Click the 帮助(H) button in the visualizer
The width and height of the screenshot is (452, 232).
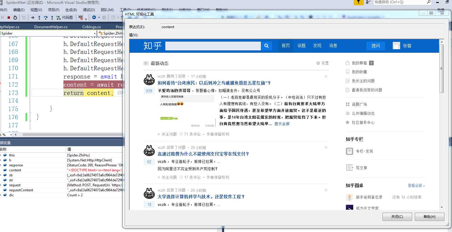429,217
